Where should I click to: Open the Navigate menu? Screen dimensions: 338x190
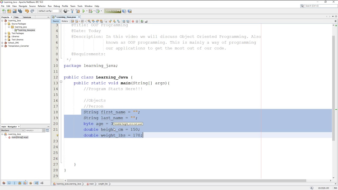click(x=23, y=6)
